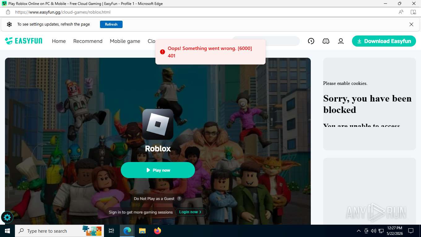Open the Discord icon in header
This screenshot has height=237, width=421.
(326, 41)
